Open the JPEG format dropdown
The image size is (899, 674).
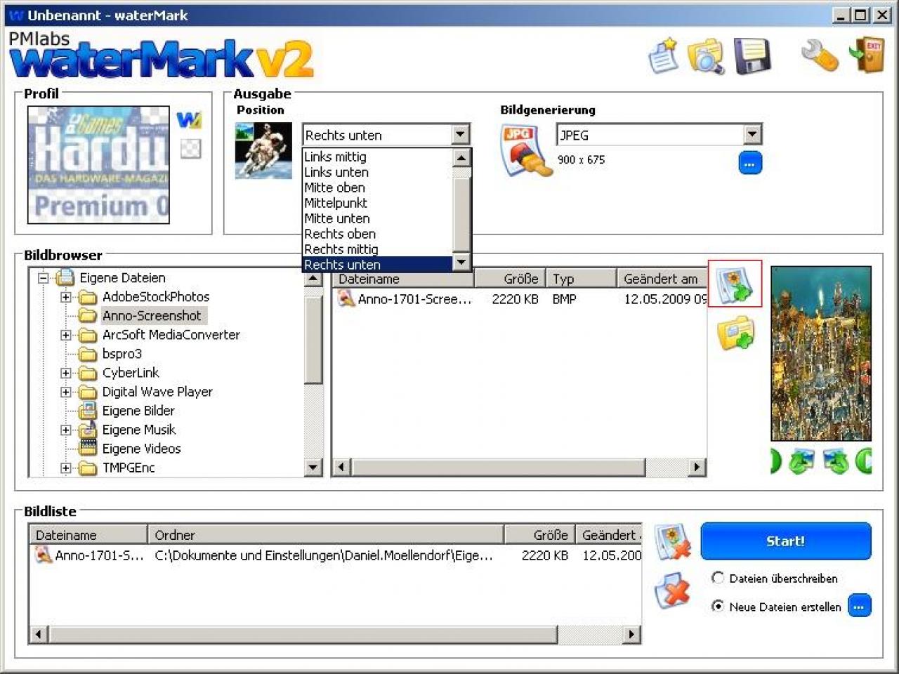click(752, 134)
